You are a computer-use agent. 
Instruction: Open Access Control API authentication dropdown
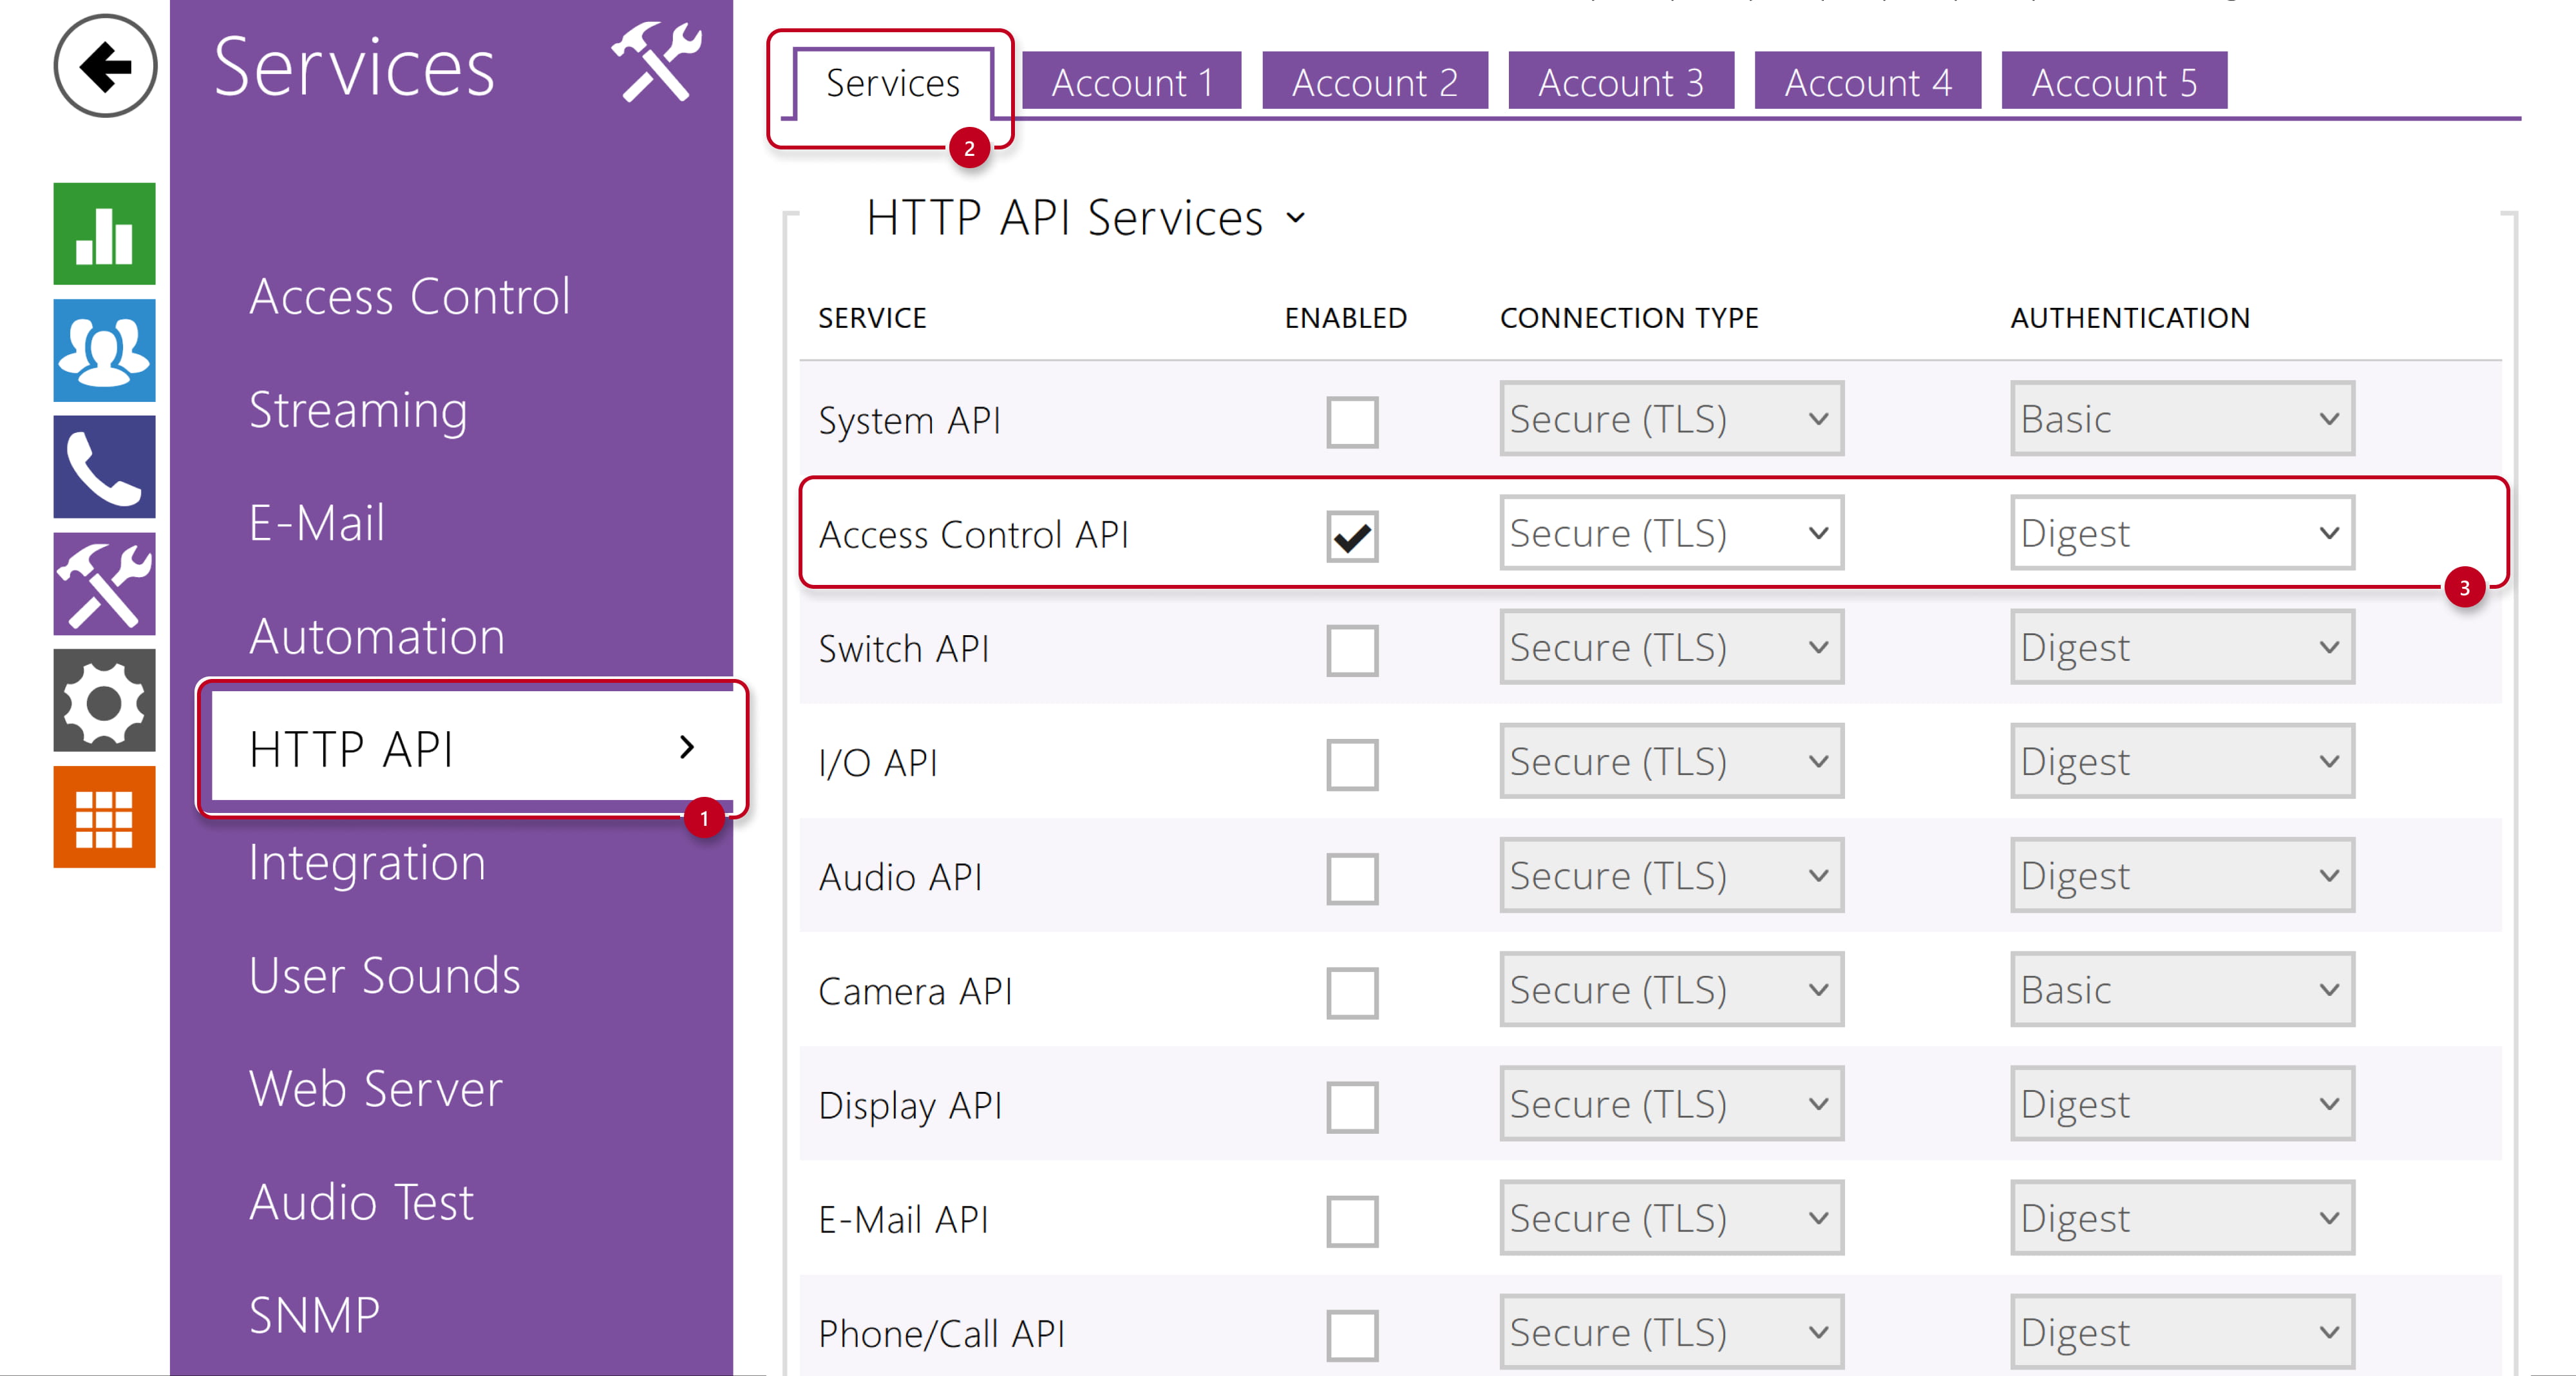[2182, 533]
